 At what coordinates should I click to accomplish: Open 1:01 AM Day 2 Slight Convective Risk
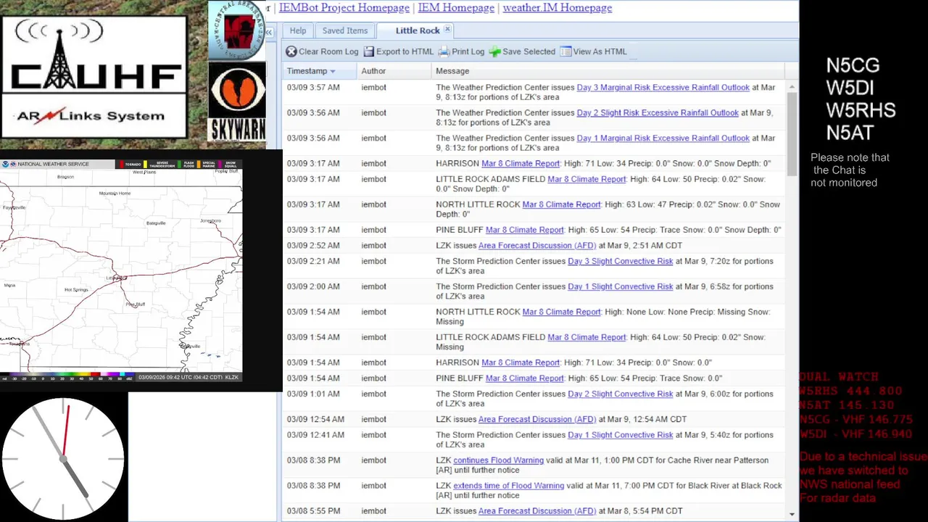tap(621, 394)
